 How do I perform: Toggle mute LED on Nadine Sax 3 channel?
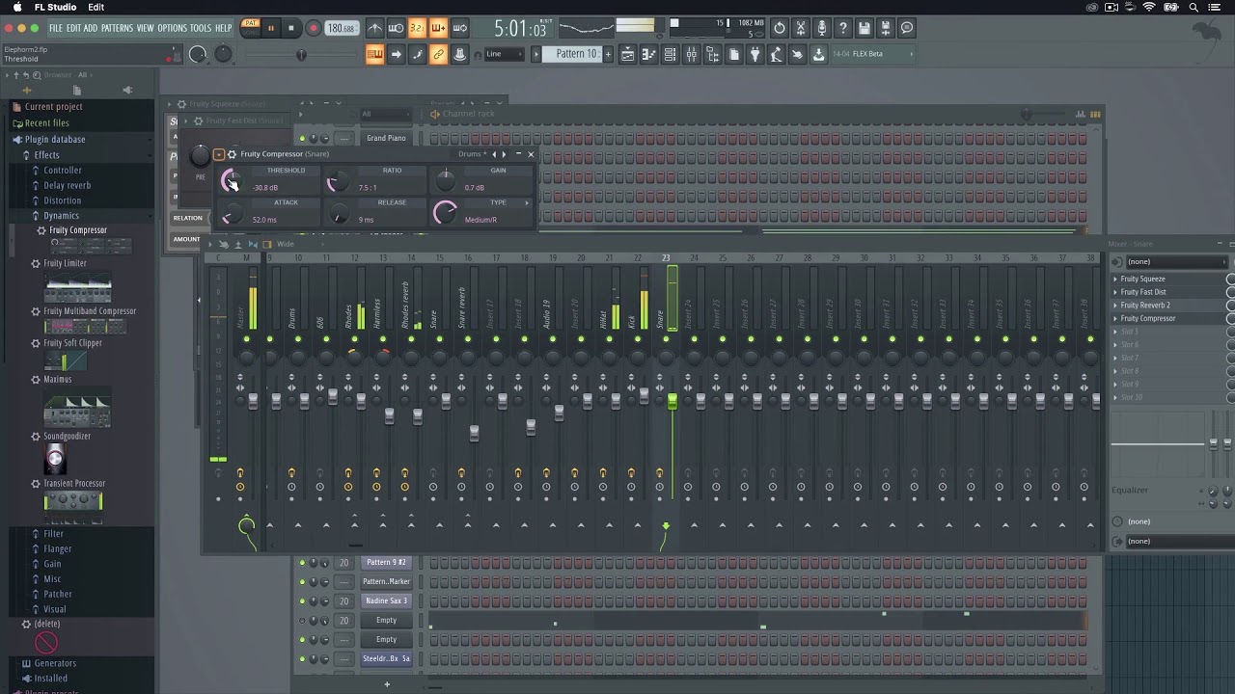[302, 601]
